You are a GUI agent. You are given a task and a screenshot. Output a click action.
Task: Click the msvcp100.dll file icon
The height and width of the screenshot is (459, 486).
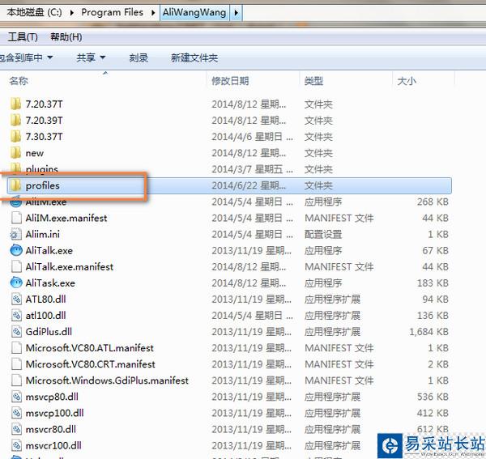16,413
